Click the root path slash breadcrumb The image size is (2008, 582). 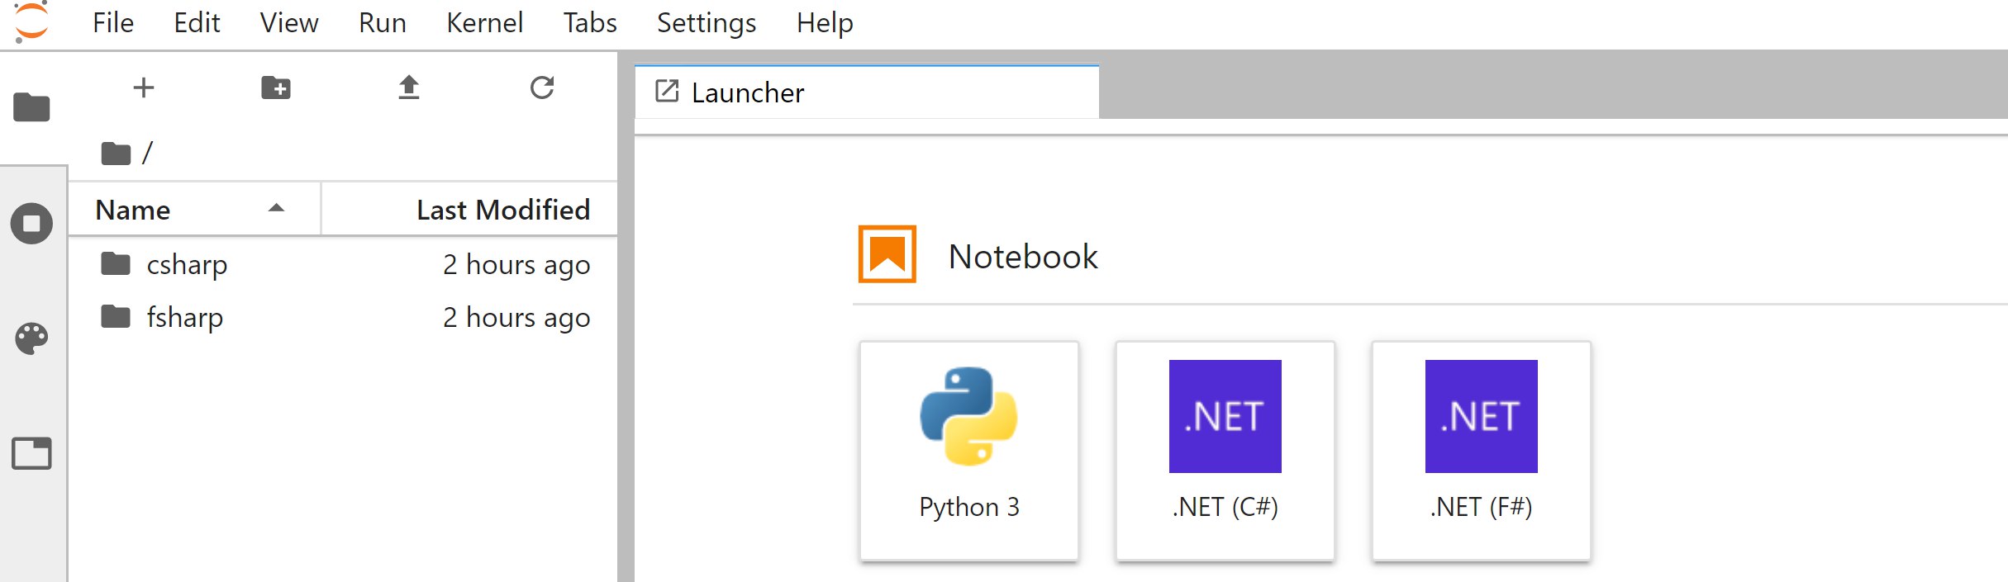click(x=147, y=153)
